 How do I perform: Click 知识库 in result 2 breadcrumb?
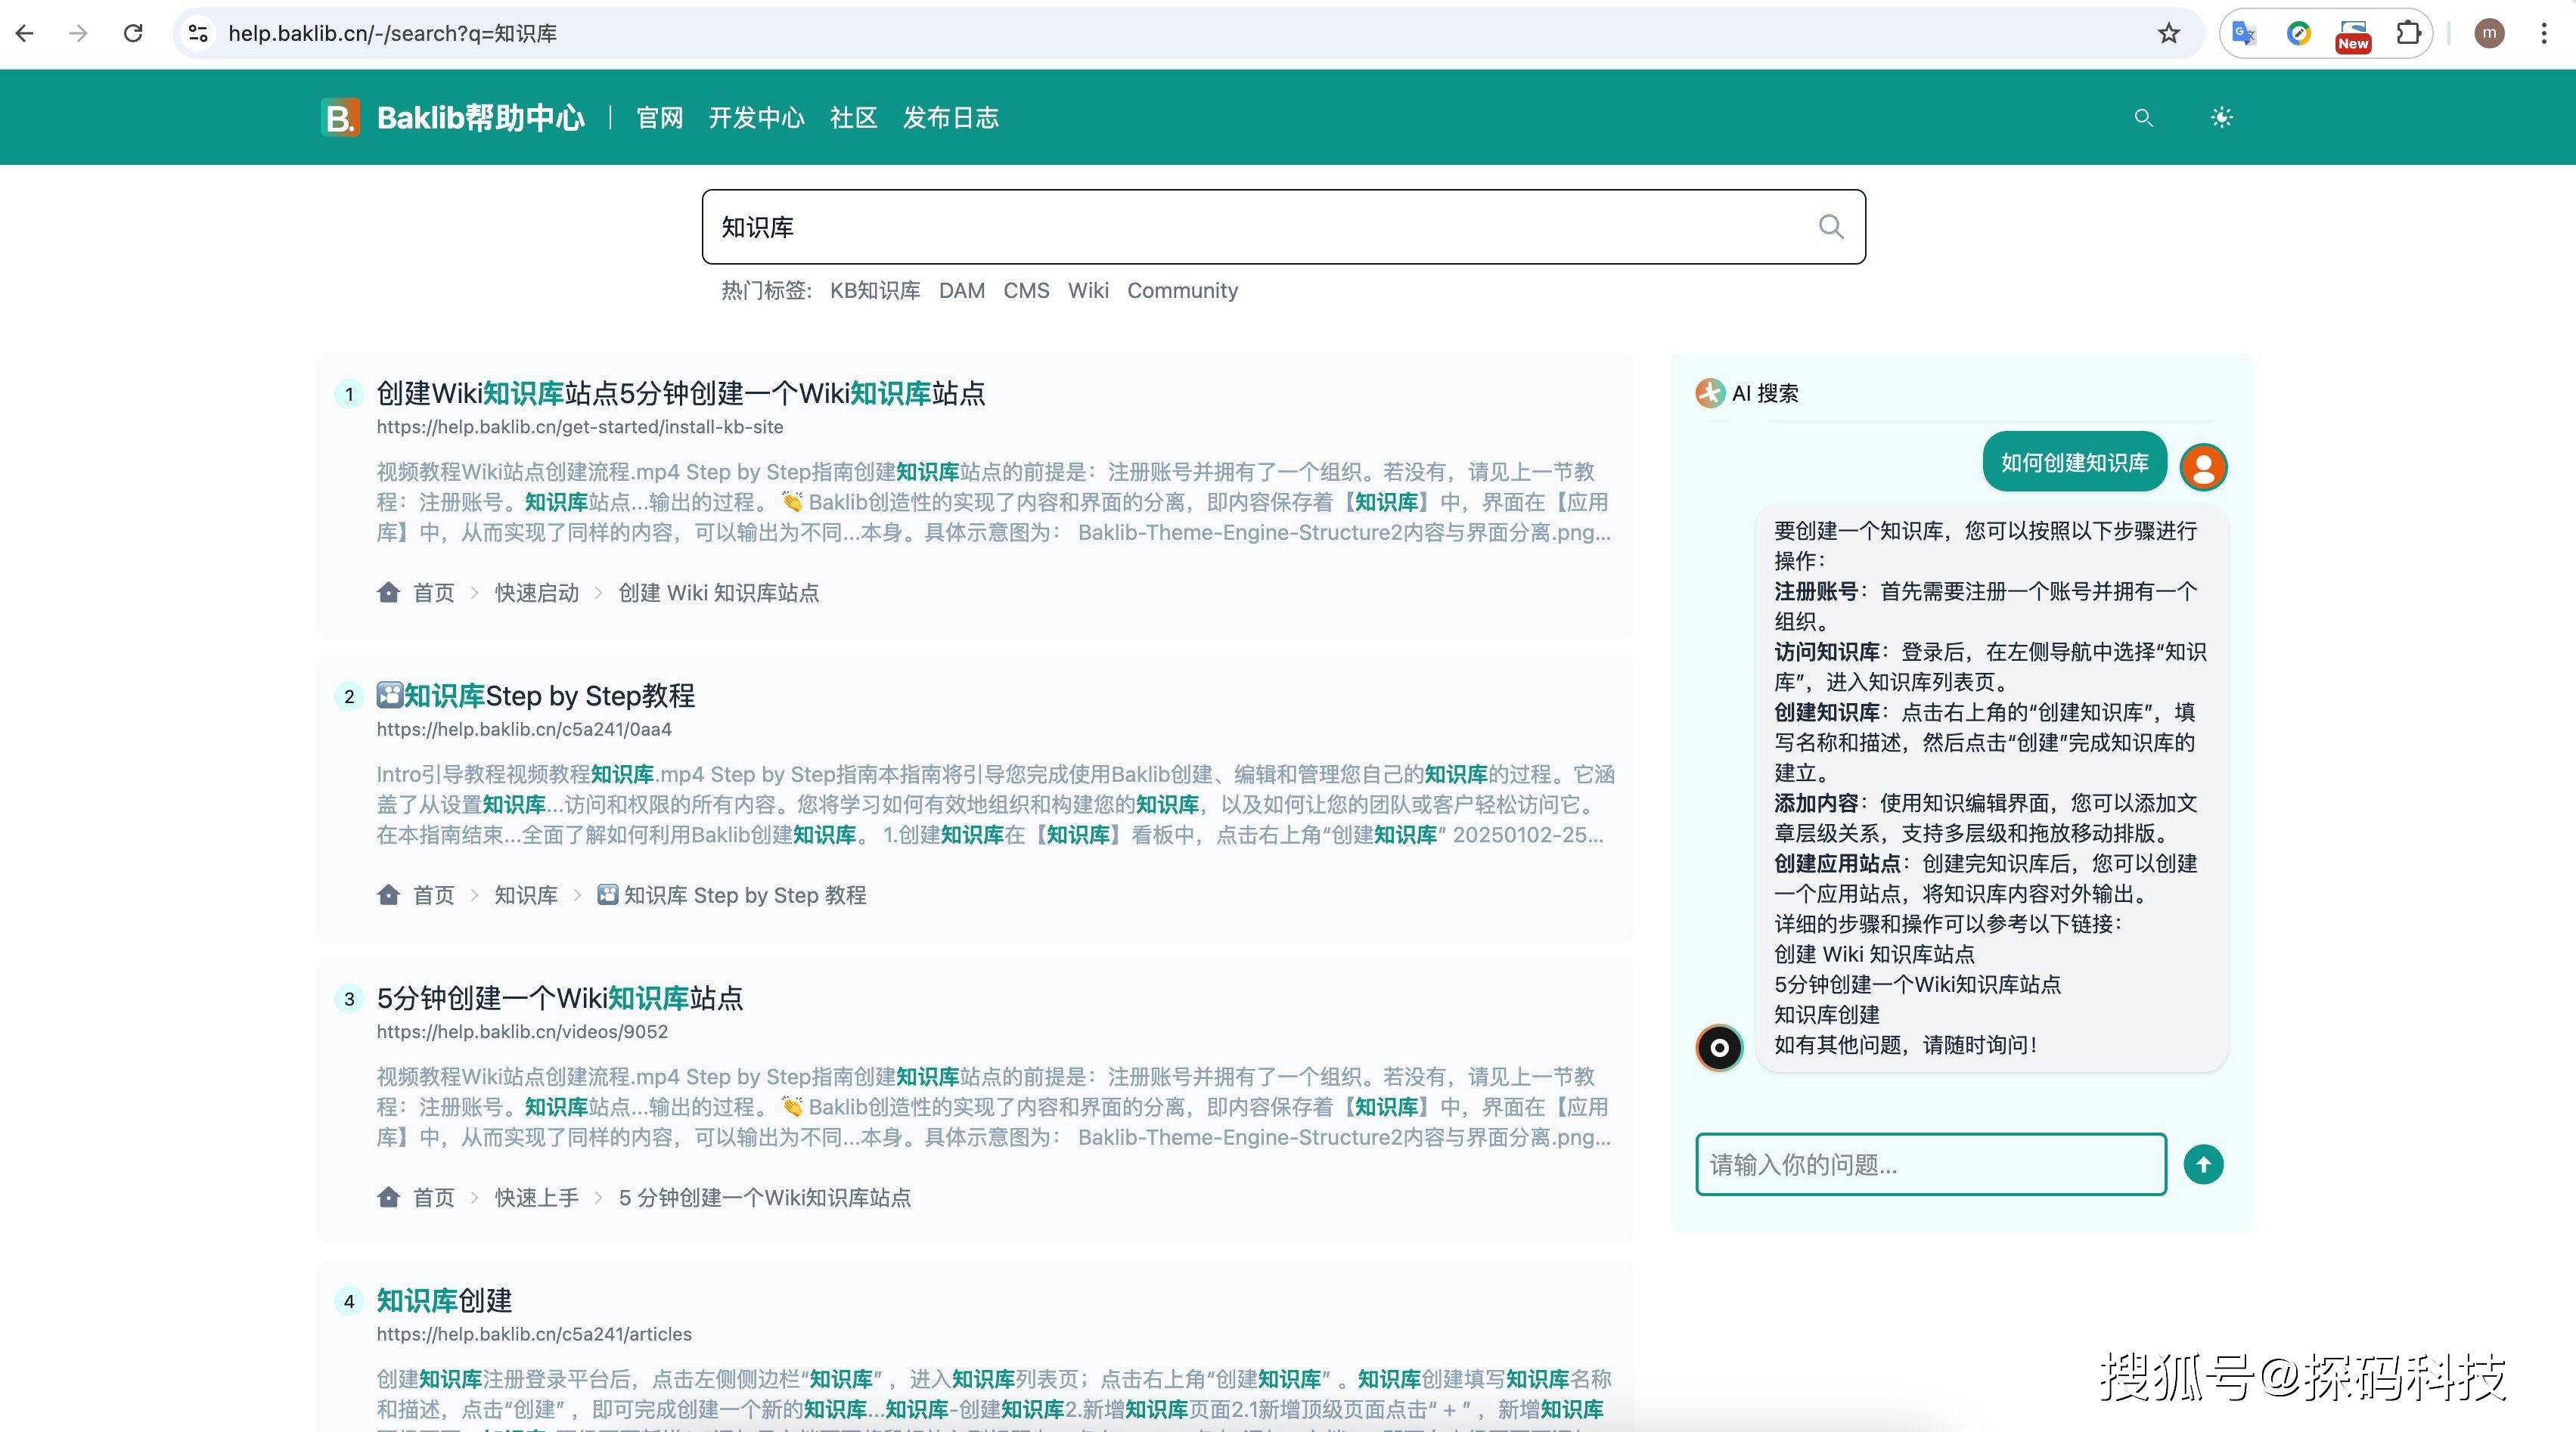point(526,895)
